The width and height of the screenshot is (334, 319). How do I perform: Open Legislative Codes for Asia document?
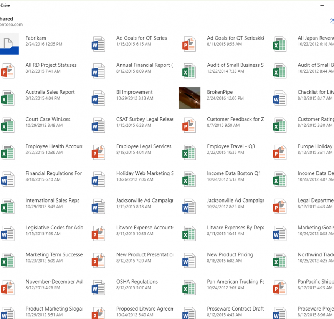(x=54, y=228)
